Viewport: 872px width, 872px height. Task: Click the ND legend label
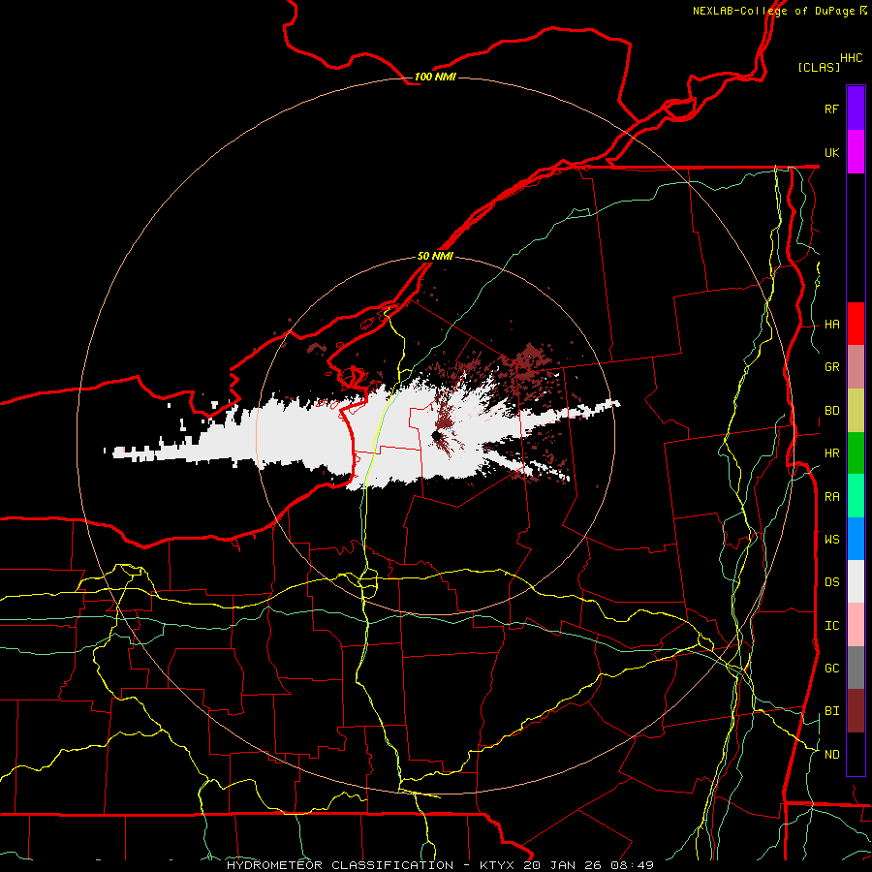point(831,755)
